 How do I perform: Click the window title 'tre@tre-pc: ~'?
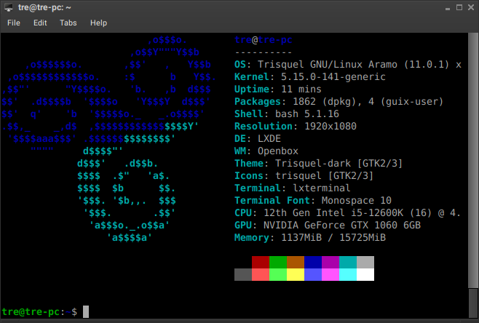click(x=44, y=7)
